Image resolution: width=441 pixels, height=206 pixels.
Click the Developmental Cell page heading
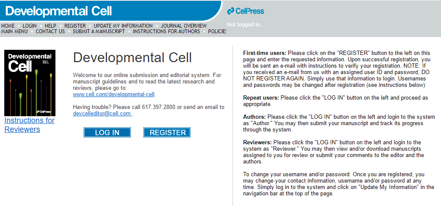pos(133,57)
